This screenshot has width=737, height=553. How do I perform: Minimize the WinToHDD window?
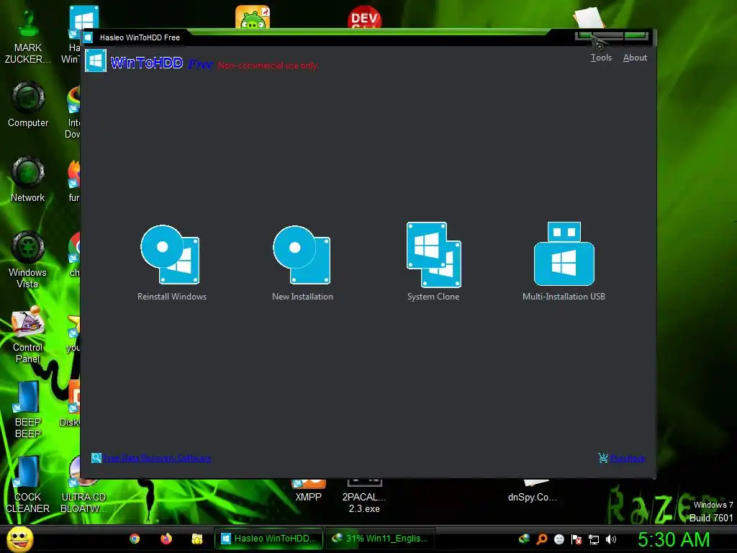pyautogui.click(x=584, y=36)
